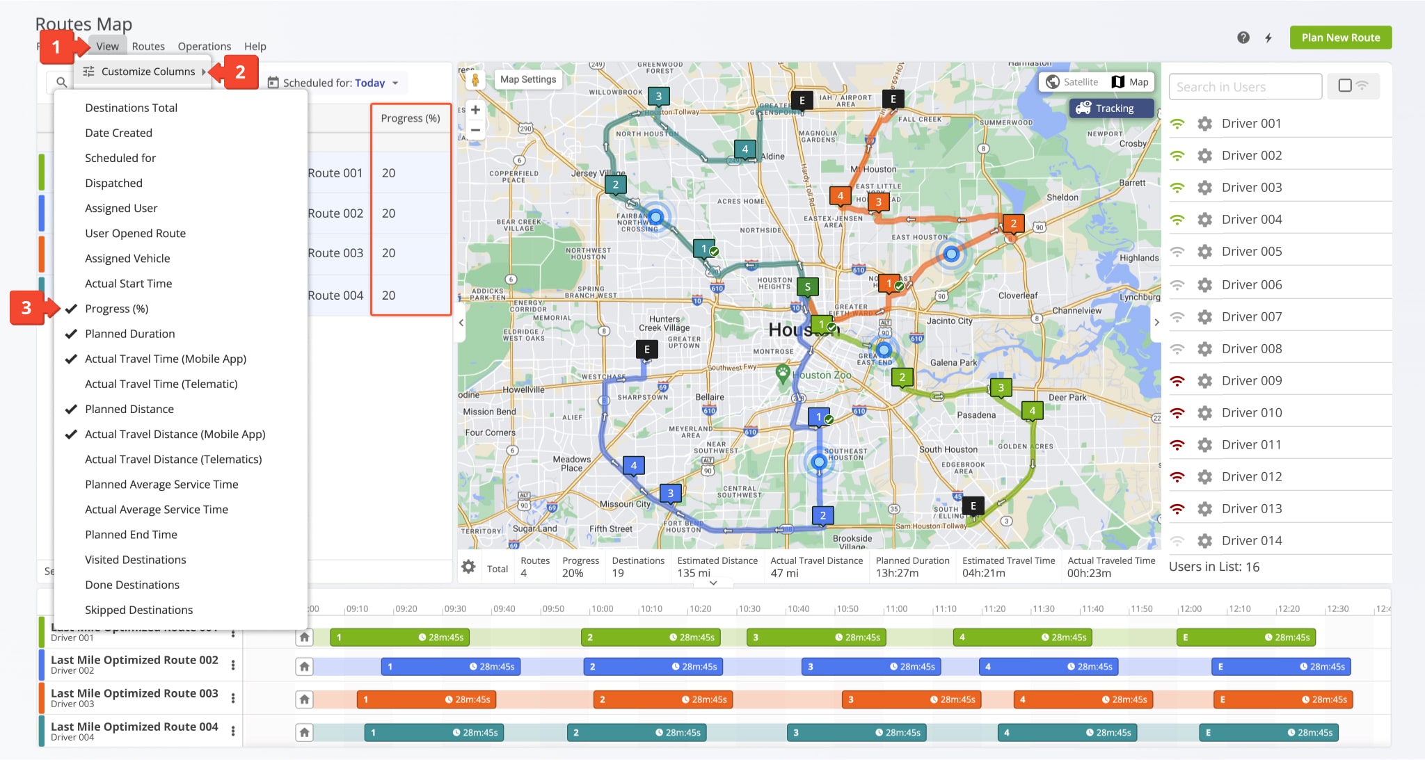Switch the map to Satellite view
This screenshot has height=760, width=1425.
pyautogui.click(x=1072, y=82)
